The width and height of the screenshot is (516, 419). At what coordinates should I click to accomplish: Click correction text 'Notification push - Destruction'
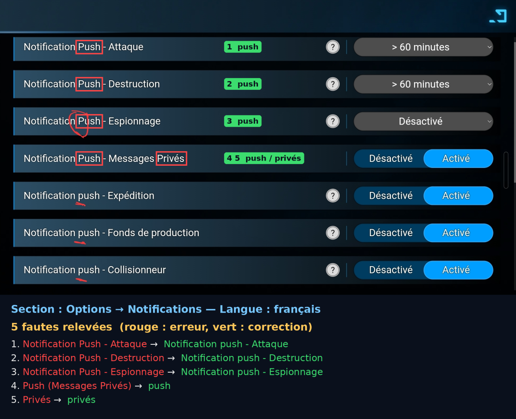[252, 358]
